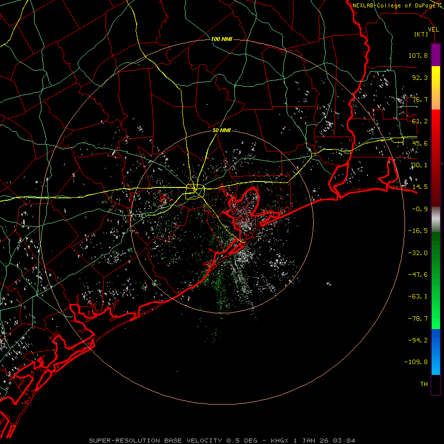Click the green segment of velocity scale

point(436,280)
